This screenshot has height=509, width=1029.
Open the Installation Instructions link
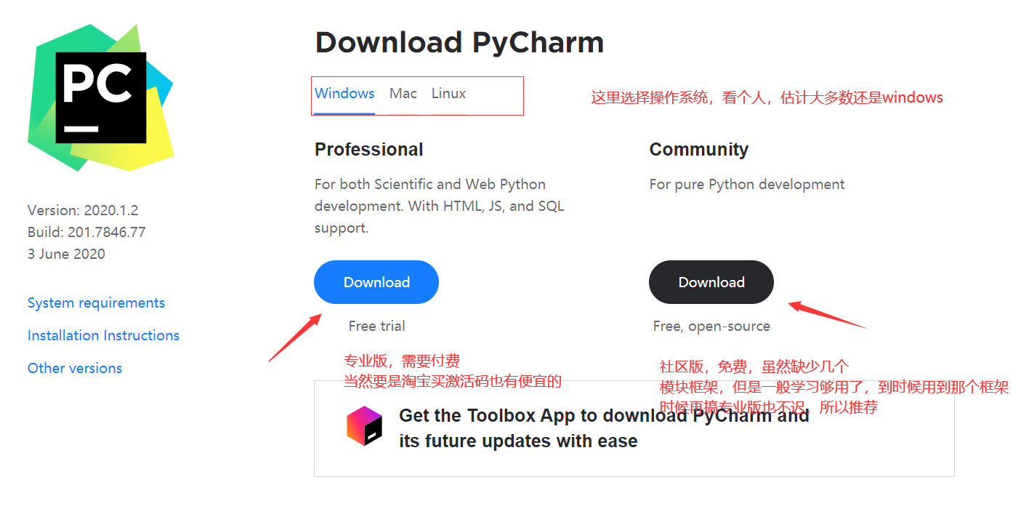[103, 335]
